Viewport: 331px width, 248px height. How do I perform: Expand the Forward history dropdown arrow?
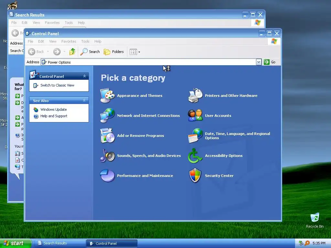(x=64, y=52)
